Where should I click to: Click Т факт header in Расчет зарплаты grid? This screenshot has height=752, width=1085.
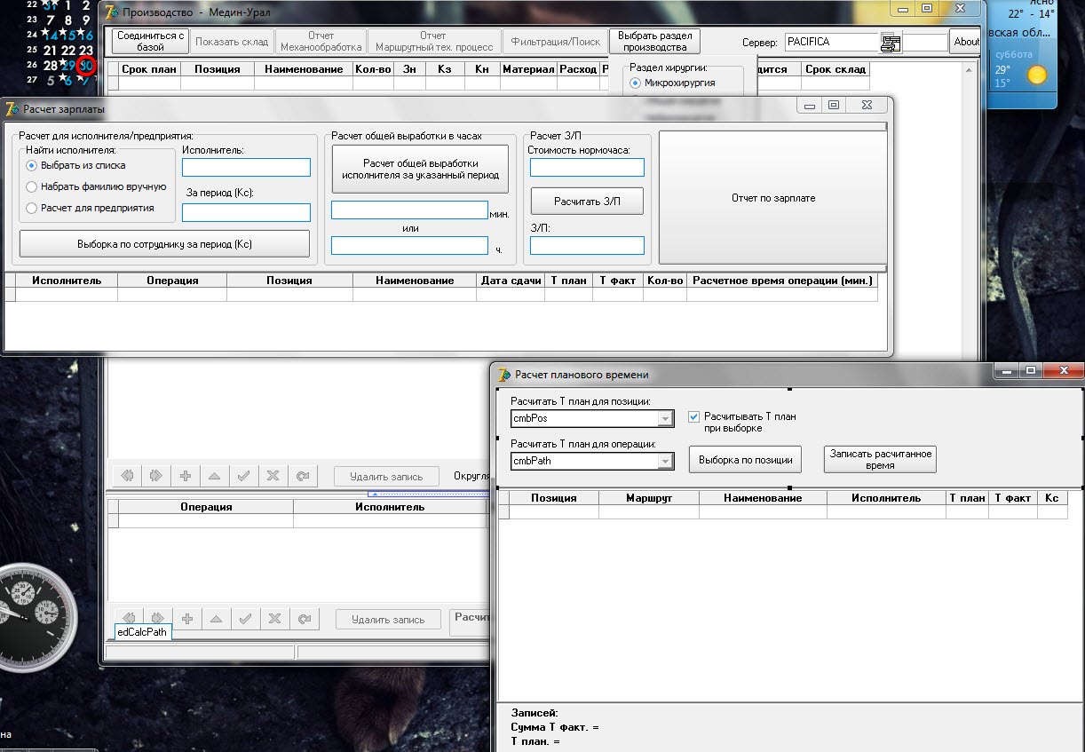(x=617, y=281)
